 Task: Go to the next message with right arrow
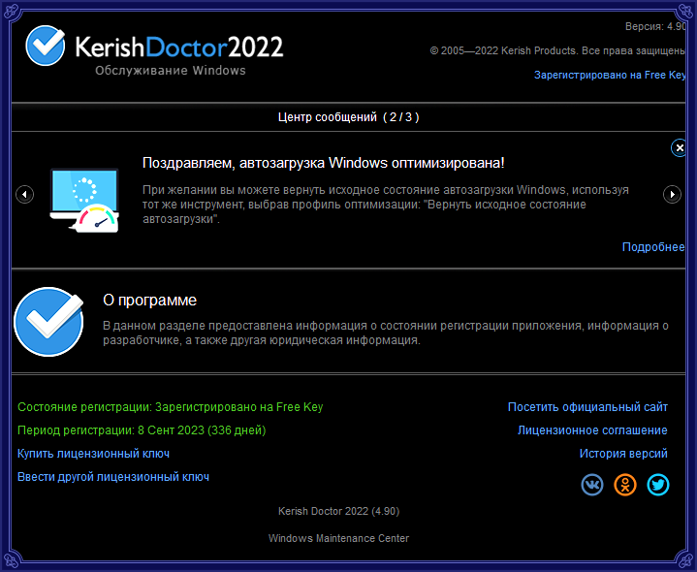click(x=672, y=194)
